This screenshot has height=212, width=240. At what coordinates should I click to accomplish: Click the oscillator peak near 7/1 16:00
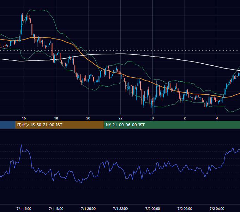pos(21,145)
